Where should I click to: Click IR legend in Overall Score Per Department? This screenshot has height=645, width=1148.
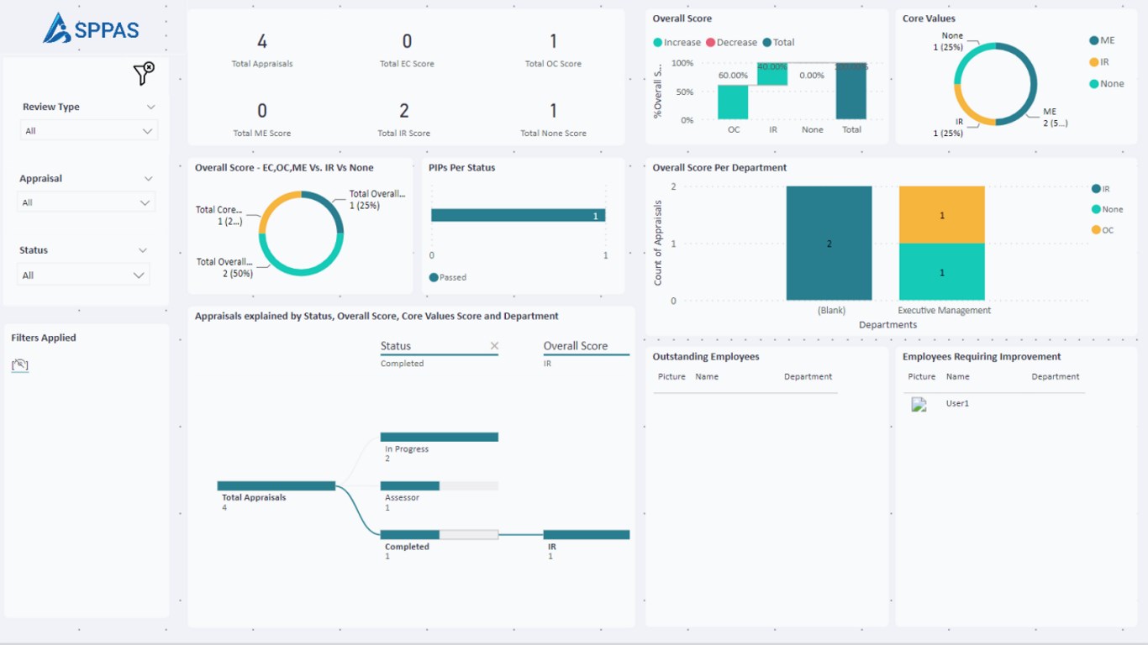(1102, 189)
